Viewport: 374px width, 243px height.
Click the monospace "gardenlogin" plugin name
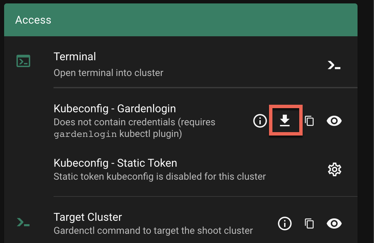(x=85, y=134)
